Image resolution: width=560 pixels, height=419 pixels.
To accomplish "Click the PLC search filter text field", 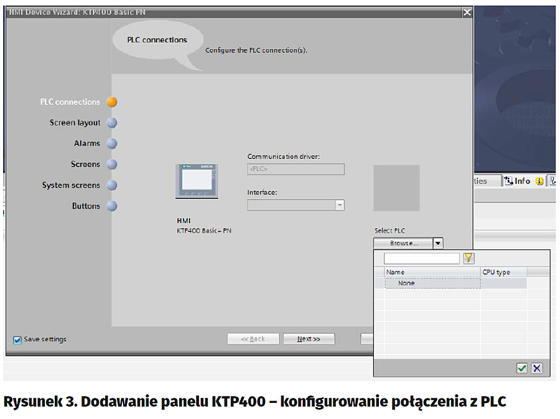I will [x=421, y=258].
